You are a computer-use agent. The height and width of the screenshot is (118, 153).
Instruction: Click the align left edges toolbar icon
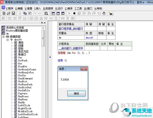[x=10, y=18]
